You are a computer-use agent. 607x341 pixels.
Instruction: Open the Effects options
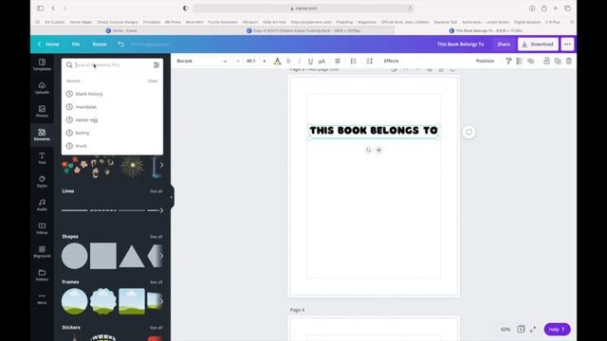(391, 61)
